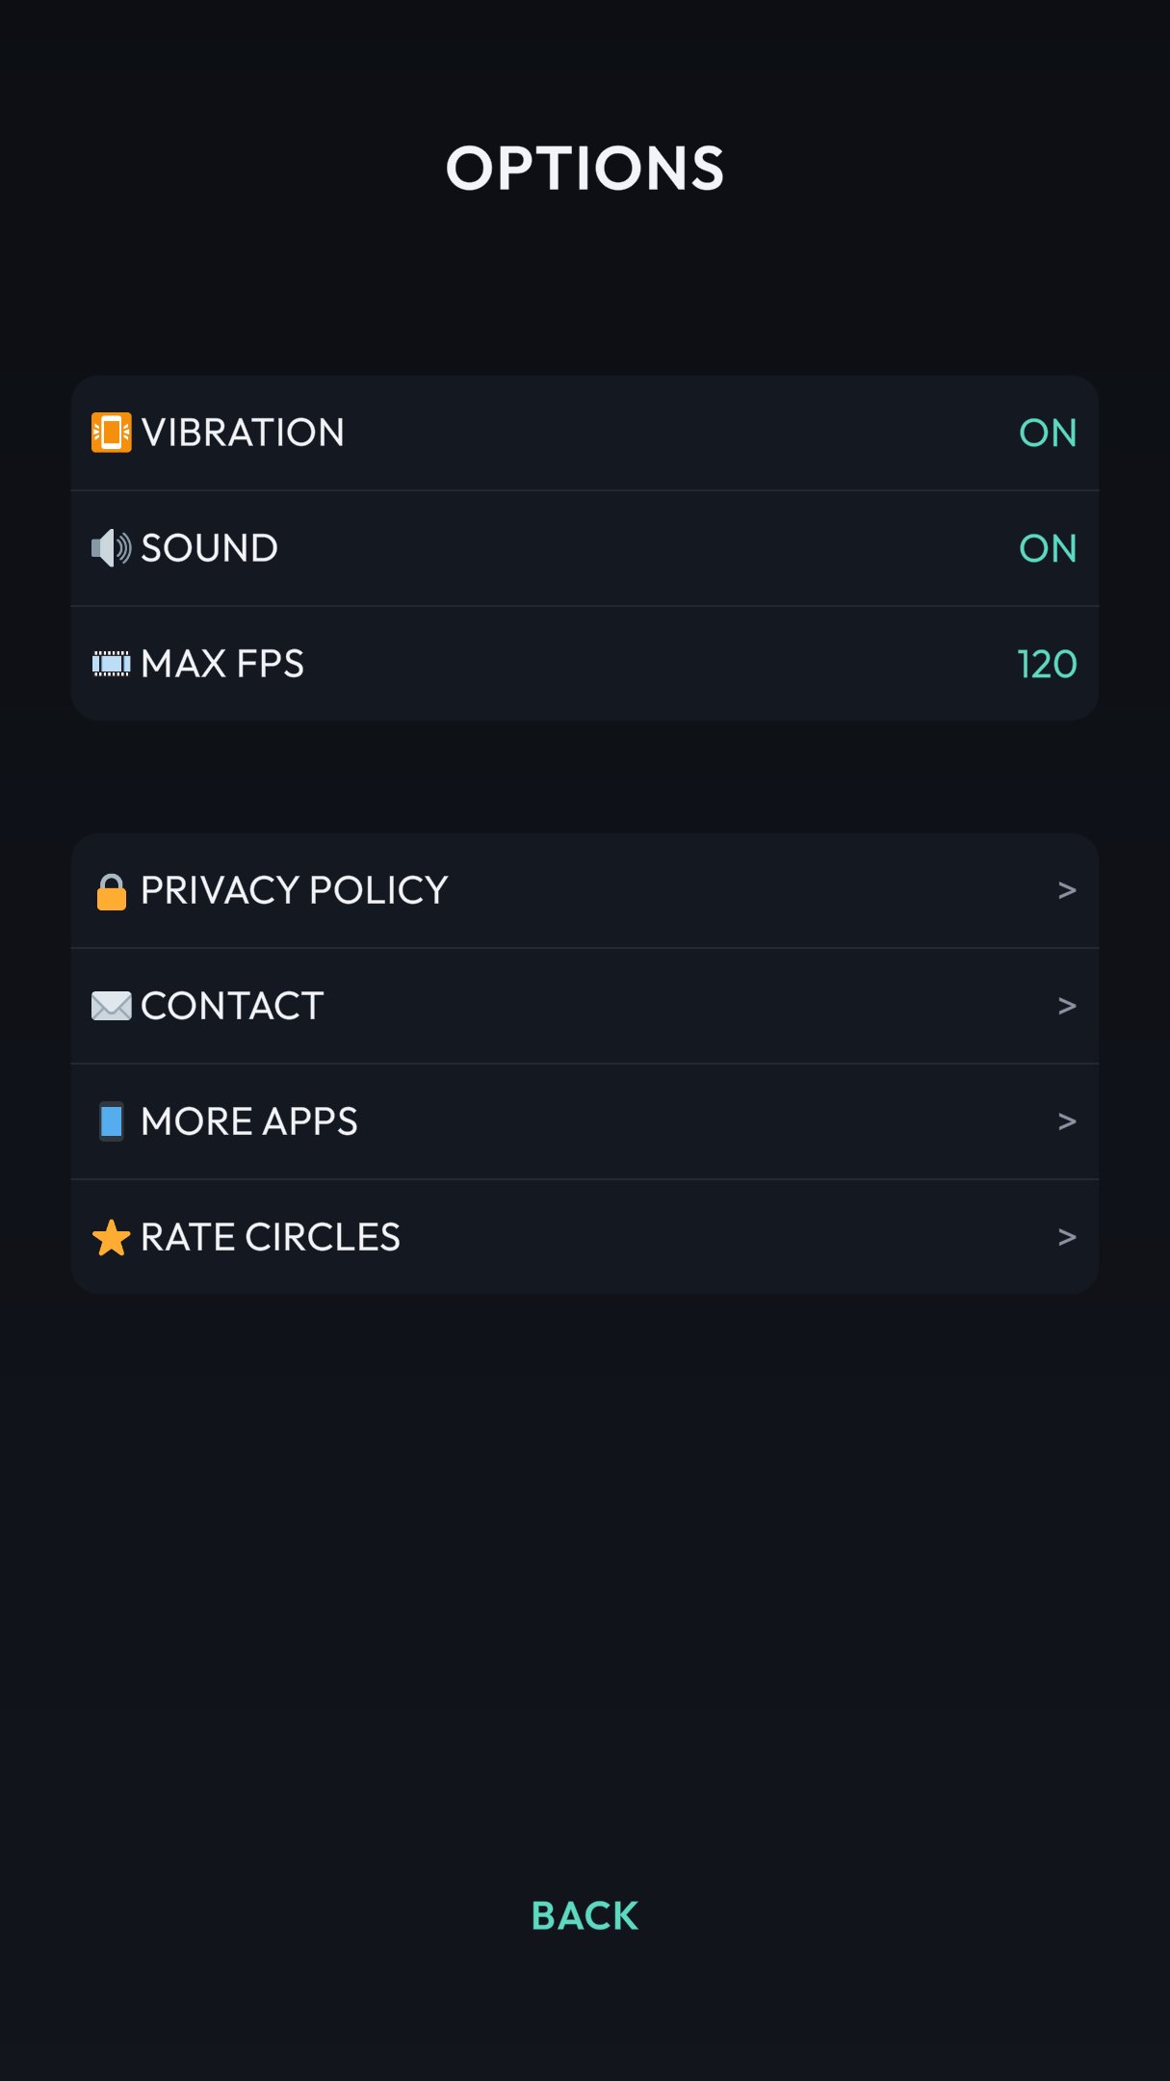Change the Max FPS 120 value

(1047, 664)
